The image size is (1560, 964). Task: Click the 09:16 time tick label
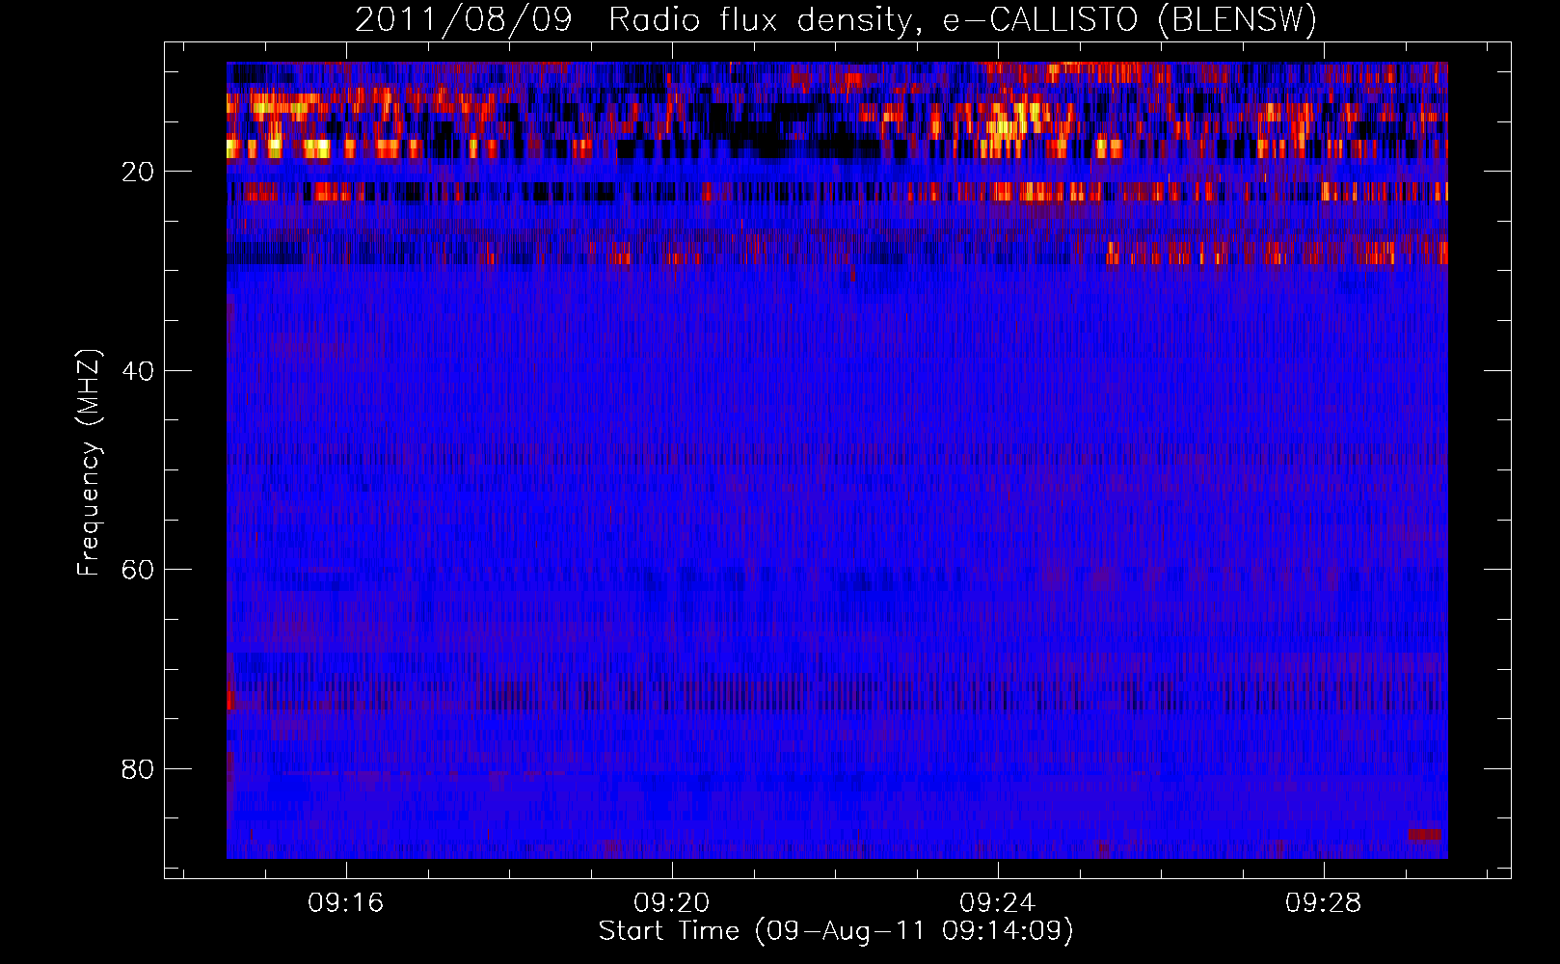pos(345,903)
